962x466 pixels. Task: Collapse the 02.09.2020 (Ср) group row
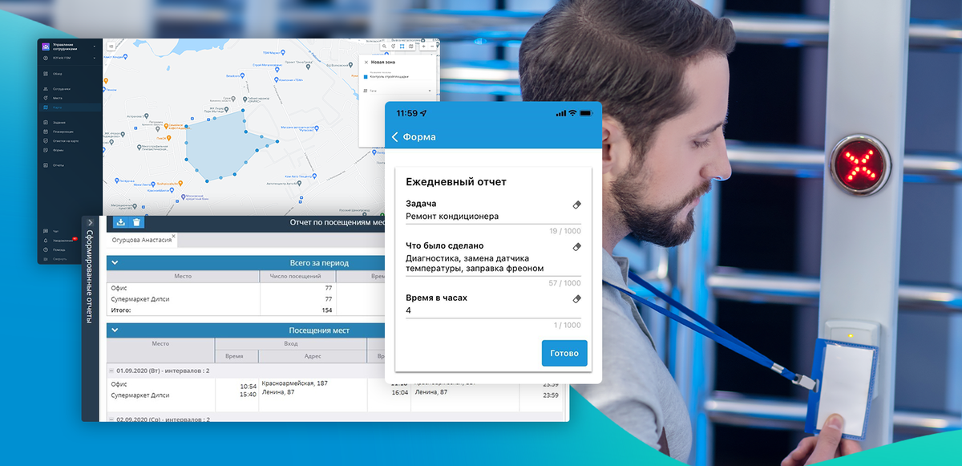click(x=113, y=419)
